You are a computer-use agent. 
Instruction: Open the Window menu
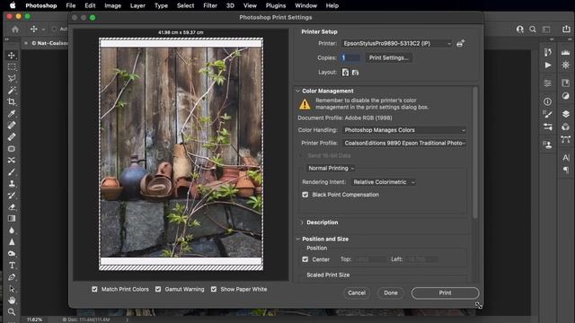point(305,5)
